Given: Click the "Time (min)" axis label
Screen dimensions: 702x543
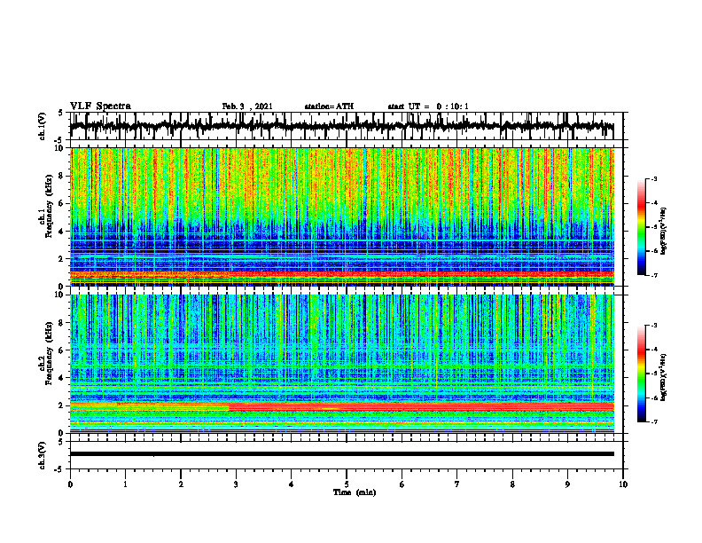Looking at the screenshot, I should (355, 492).
